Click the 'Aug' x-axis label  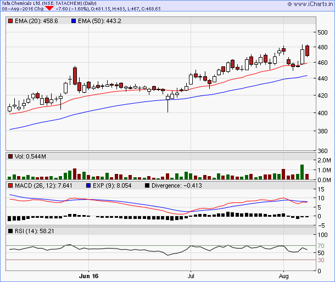(x=283, y=276)
